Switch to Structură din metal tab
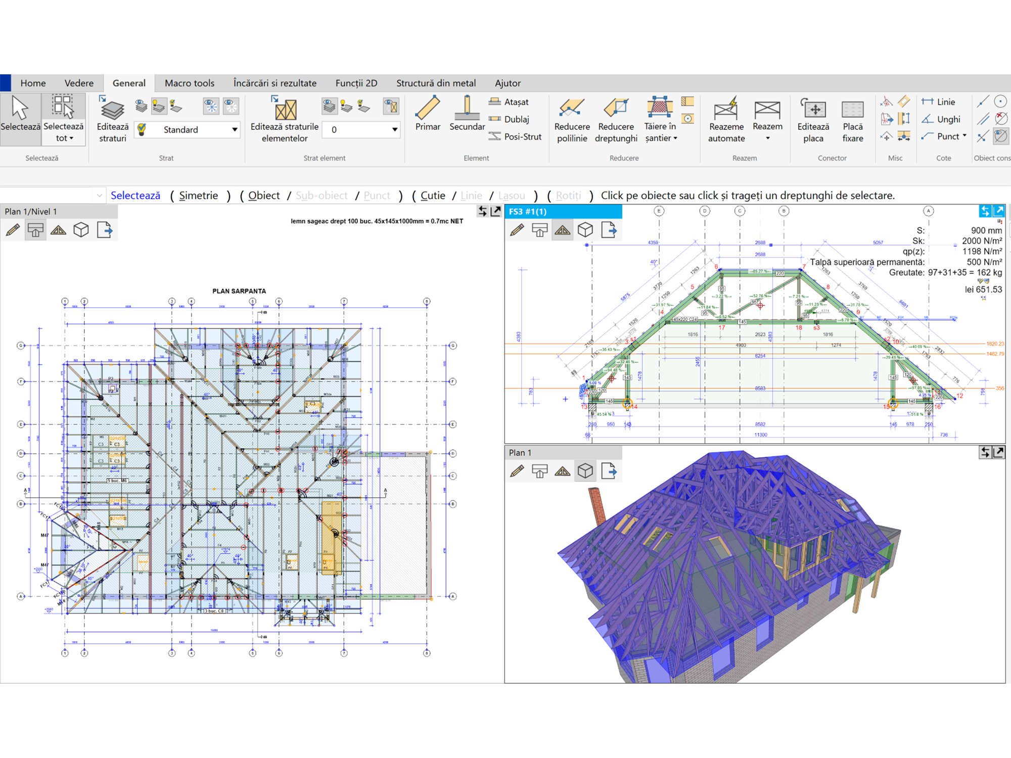Image resolution: width=1011 pixels, height=758 pixels. (x=436, y=83)
